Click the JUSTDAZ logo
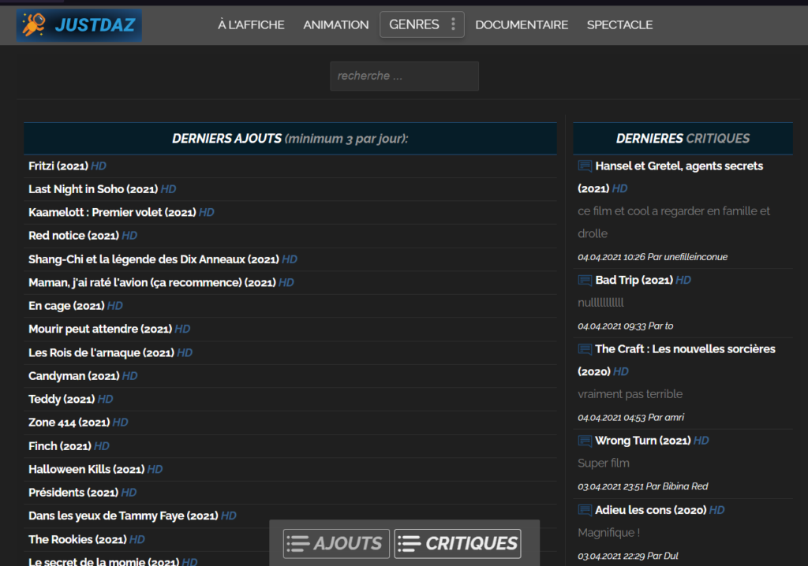The height and width of the screenshot is (566, 808). [79, 25]
